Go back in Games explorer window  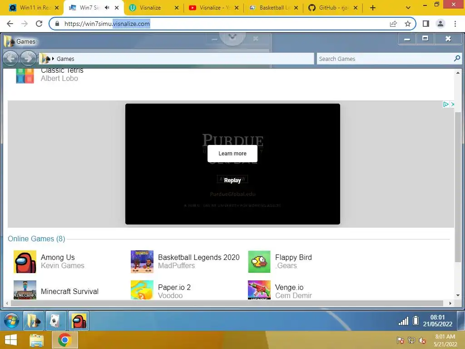point(11,58)
